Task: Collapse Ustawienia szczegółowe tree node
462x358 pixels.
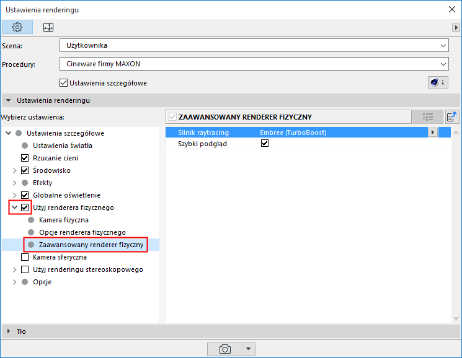Action: (x=9, y=133)
